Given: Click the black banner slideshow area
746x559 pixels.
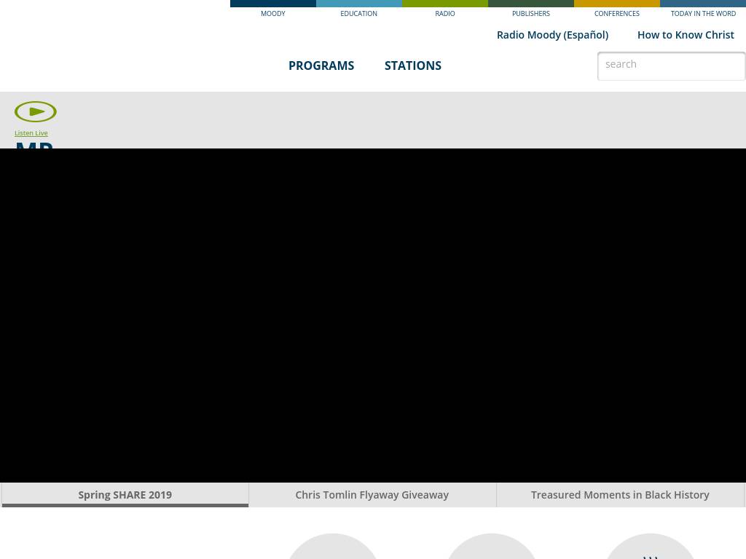Looking at the screenshot, I should pos(373,314).
